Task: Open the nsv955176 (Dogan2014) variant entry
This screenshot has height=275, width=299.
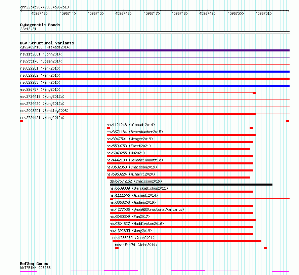Action: 41,61
